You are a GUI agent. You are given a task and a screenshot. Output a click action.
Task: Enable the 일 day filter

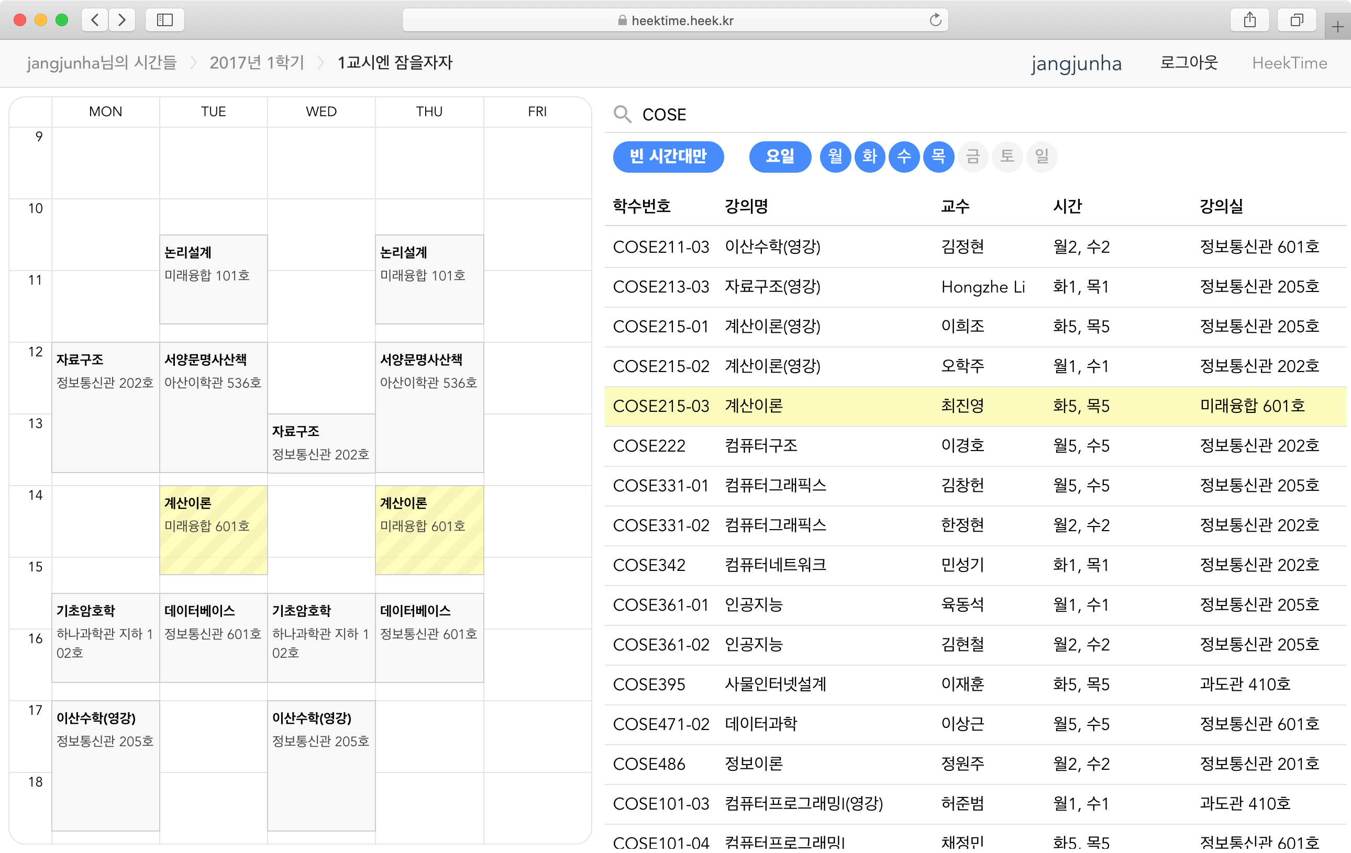pos(1042,156)
